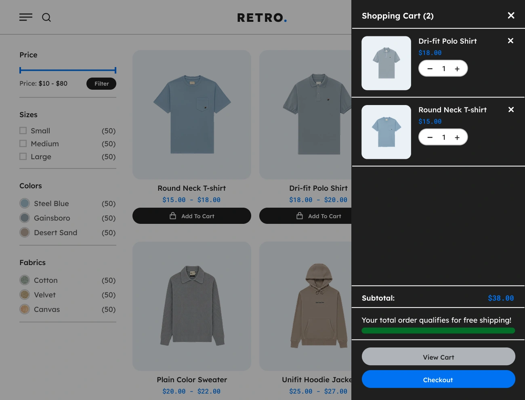The height and width of the screenshot is (400, 525).
Task: Click Round Neck T-shirt name in cart
Action: (452, 110)
